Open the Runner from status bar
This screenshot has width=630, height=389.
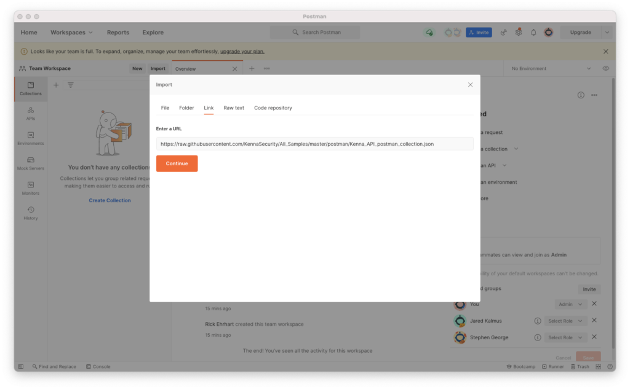[552, 367]
